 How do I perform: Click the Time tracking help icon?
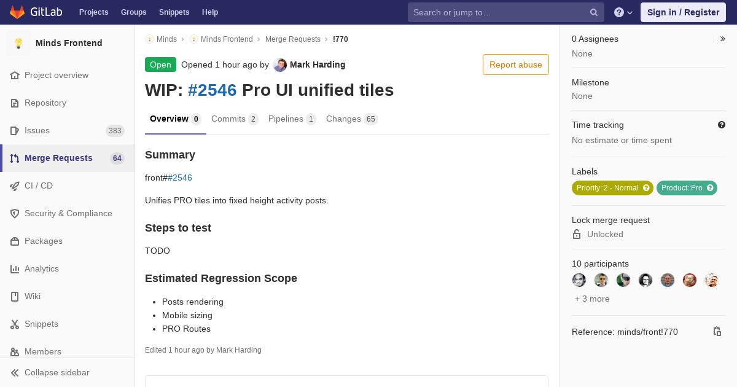click(x=722, y=125)
